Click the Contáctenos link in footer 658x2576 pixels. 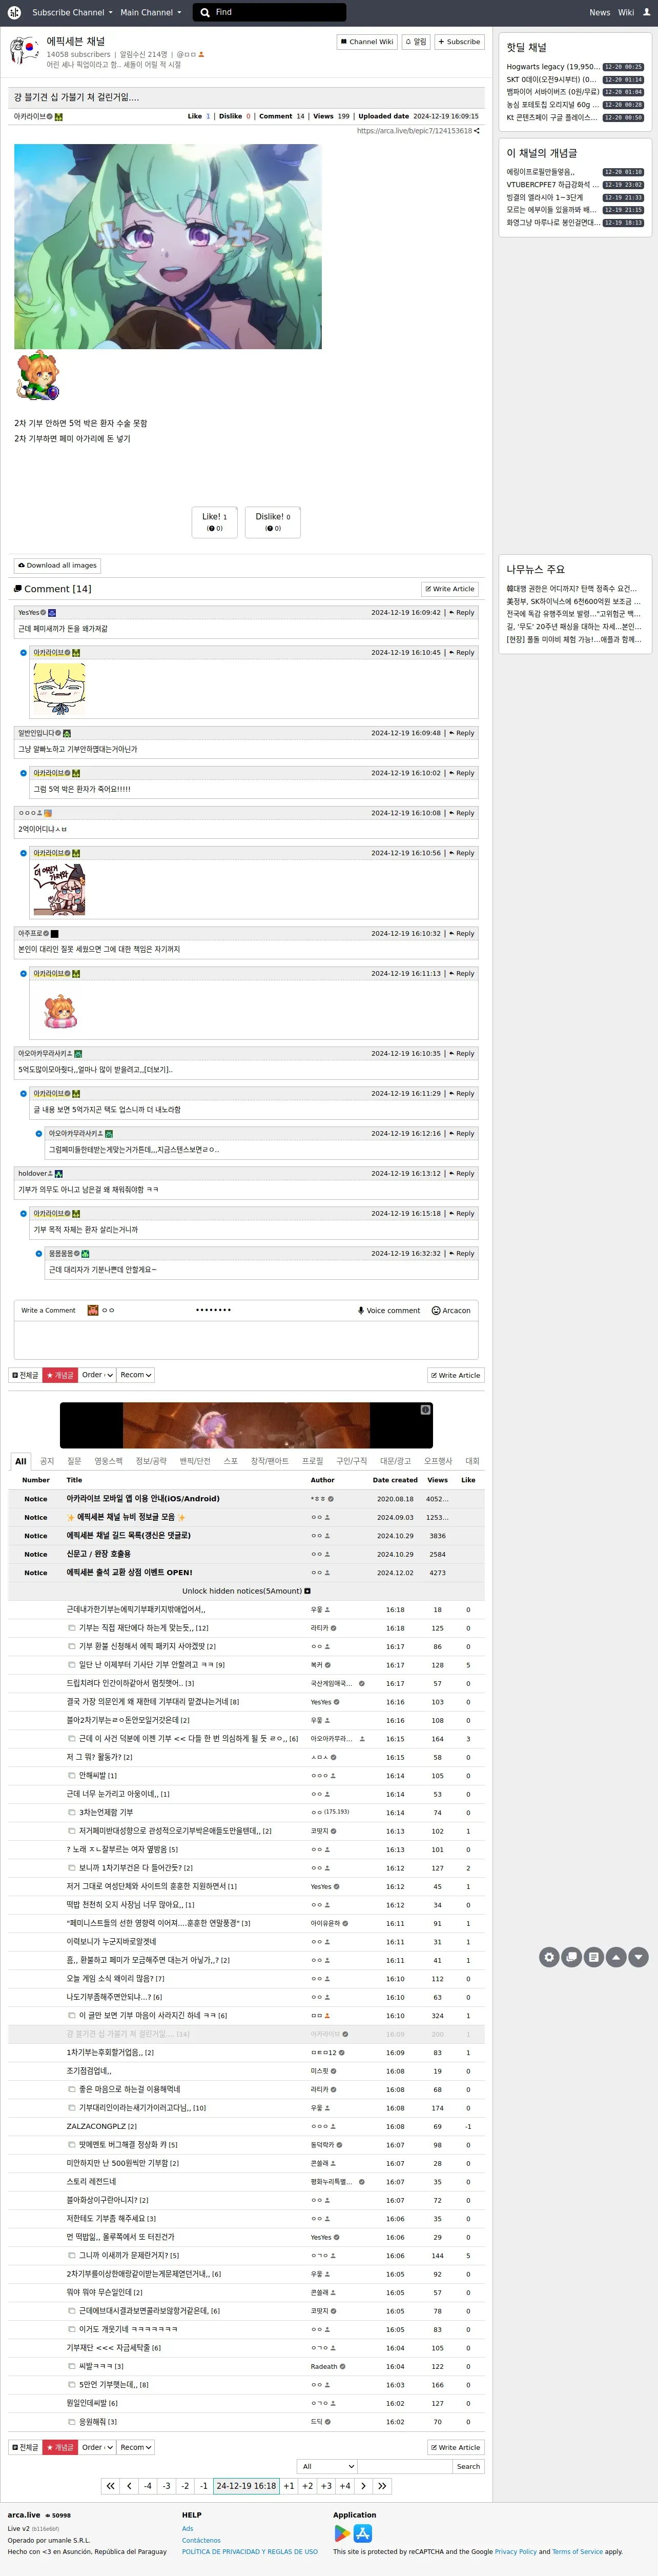(x=201, y=2540)
